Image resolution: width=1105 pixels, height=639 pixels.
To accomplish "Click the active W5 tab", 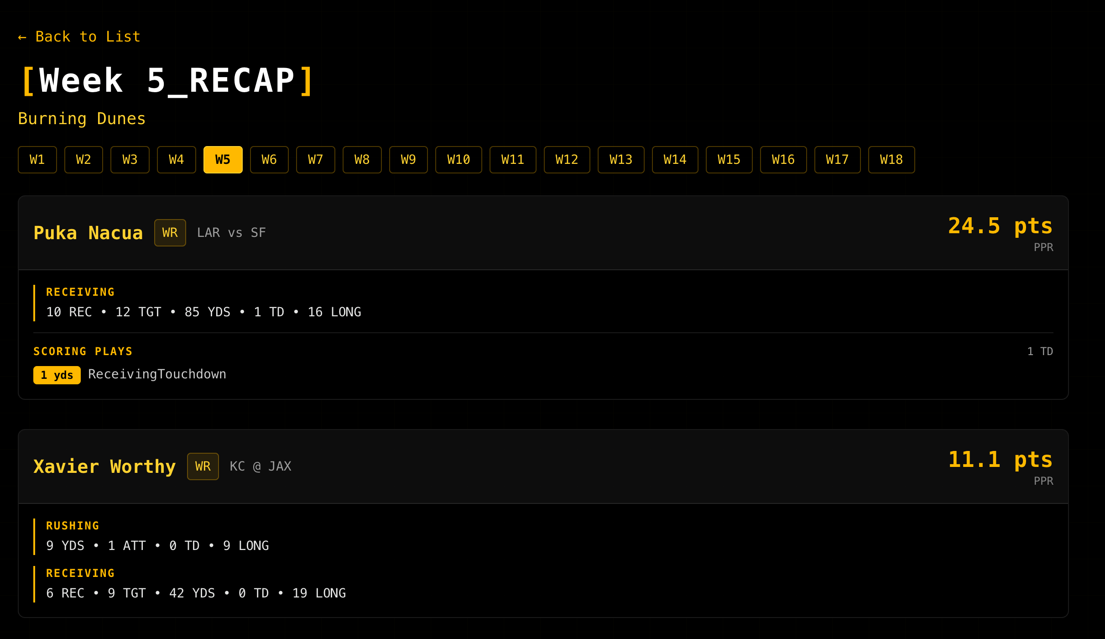I will pos(223,160).
